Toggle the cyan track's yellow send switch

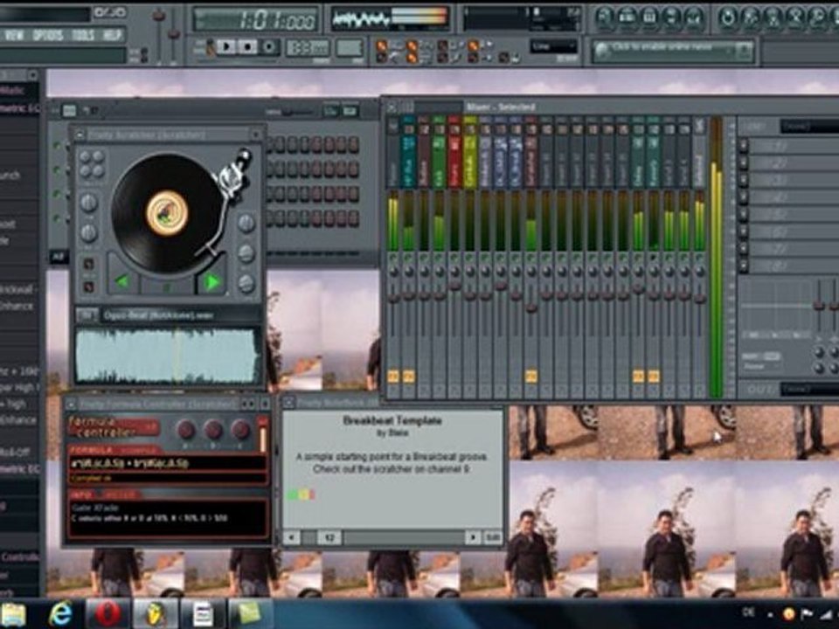[409, 377]
